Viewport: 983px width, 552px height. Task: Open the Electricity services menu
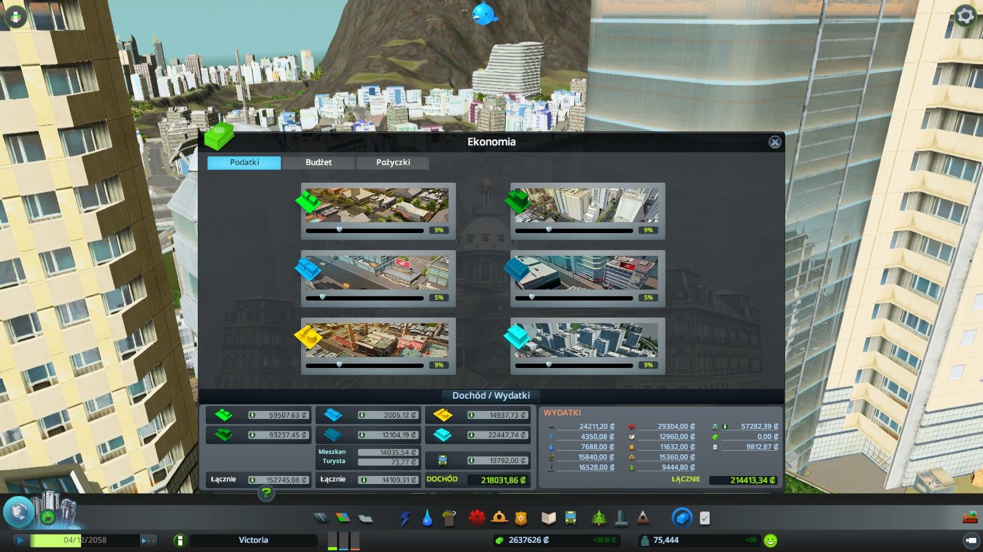pos(405,519)
